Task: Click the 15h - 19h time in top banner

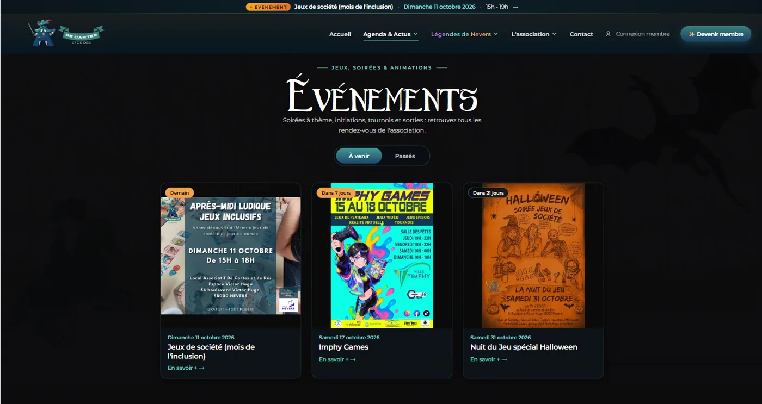Action: (x=497, y=7)
